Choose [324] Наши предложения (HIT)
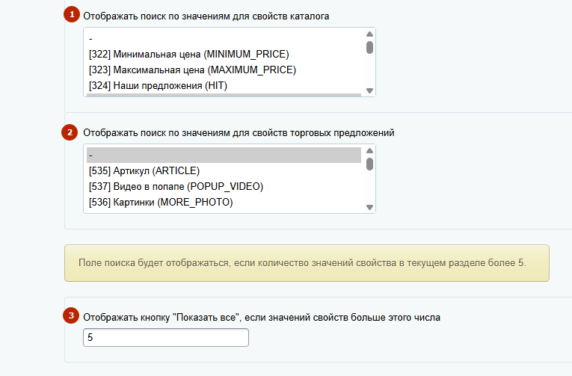Viewport: 572px width, 376px height. point(167,85)
